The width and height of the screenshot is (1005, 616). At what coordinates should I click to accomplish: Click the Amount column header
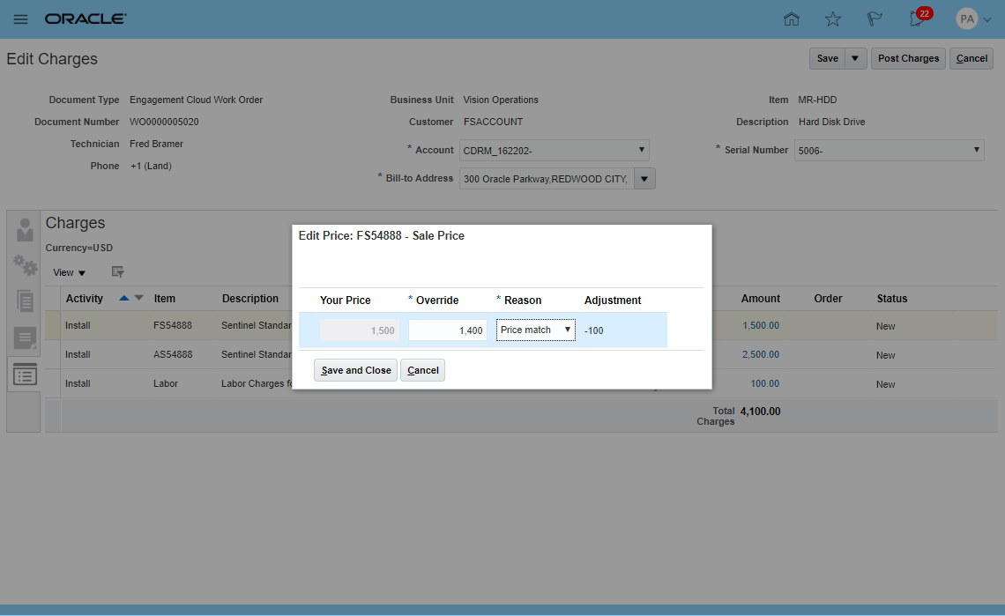click(x=760, y=299)
